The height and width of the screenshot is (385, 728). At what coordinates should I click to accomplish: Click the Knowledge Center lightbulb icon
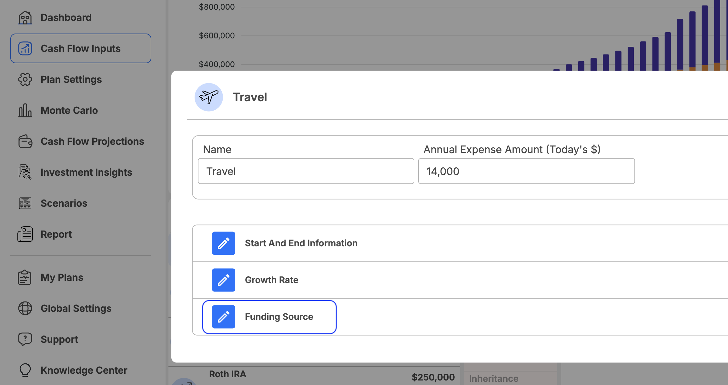click(25, 370)
